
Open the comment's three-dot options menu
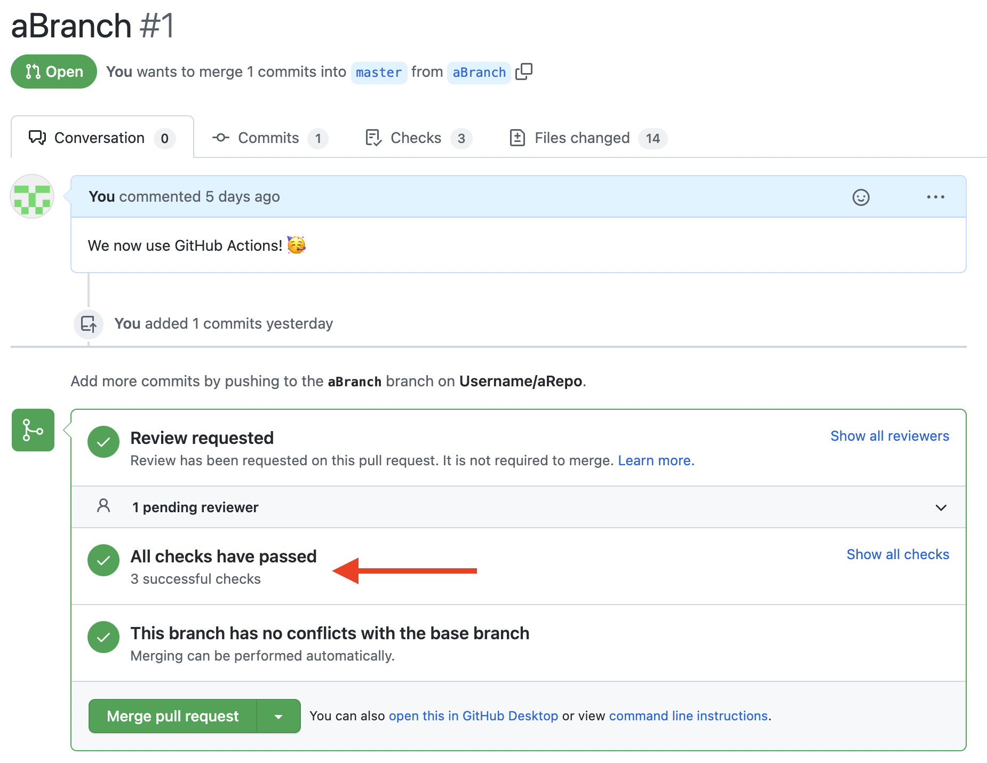[x=935, y=197]
